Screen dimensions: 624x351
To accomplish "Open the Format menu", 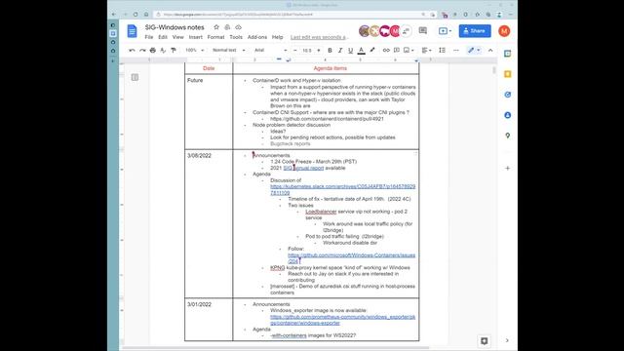I will tap(215, 37).
